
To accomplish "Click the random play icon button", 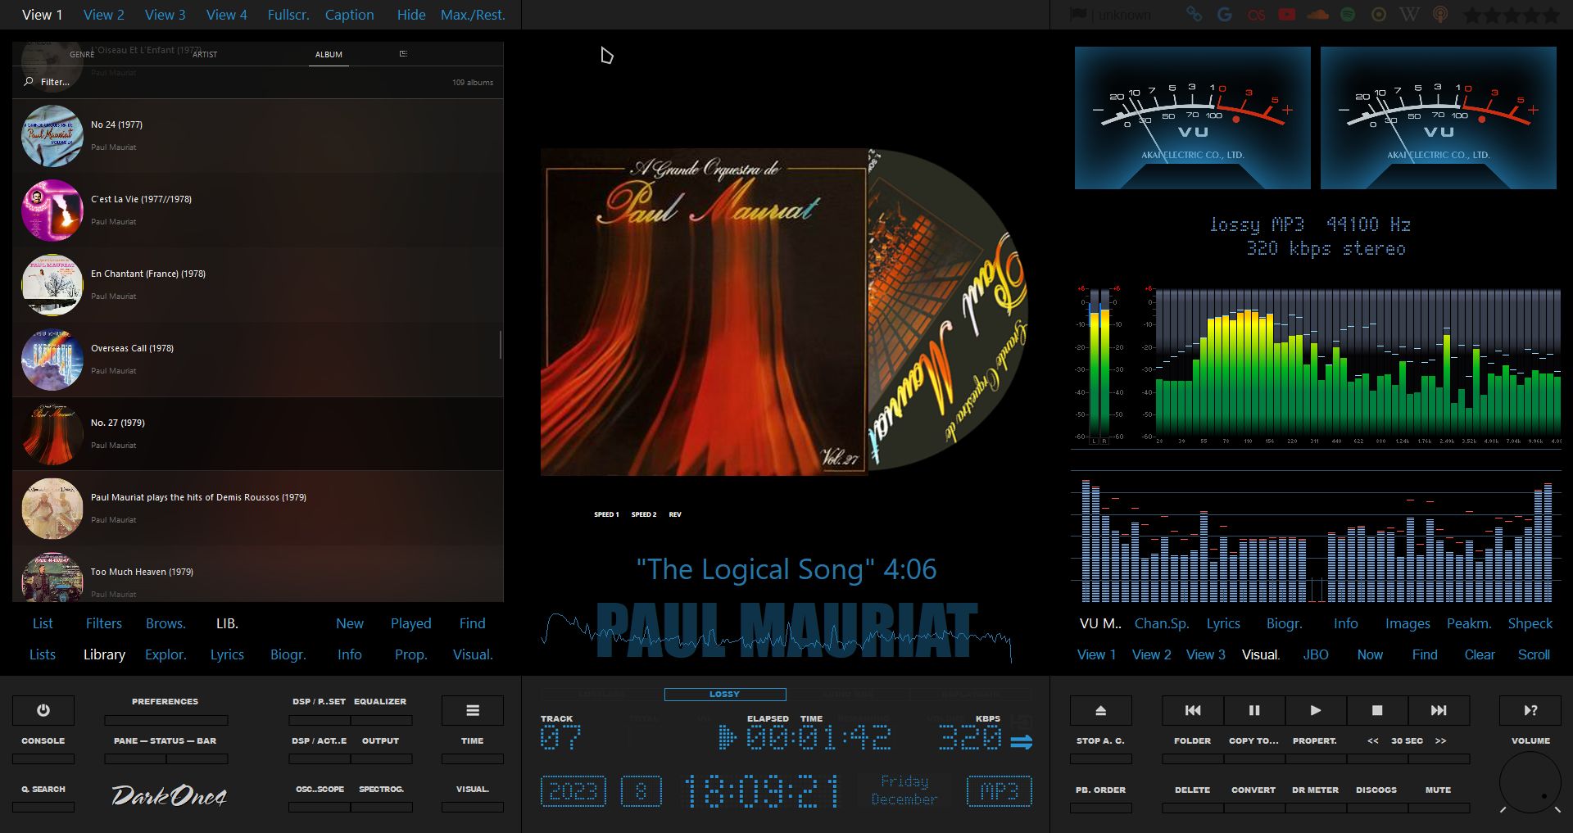I will 1530,710.
